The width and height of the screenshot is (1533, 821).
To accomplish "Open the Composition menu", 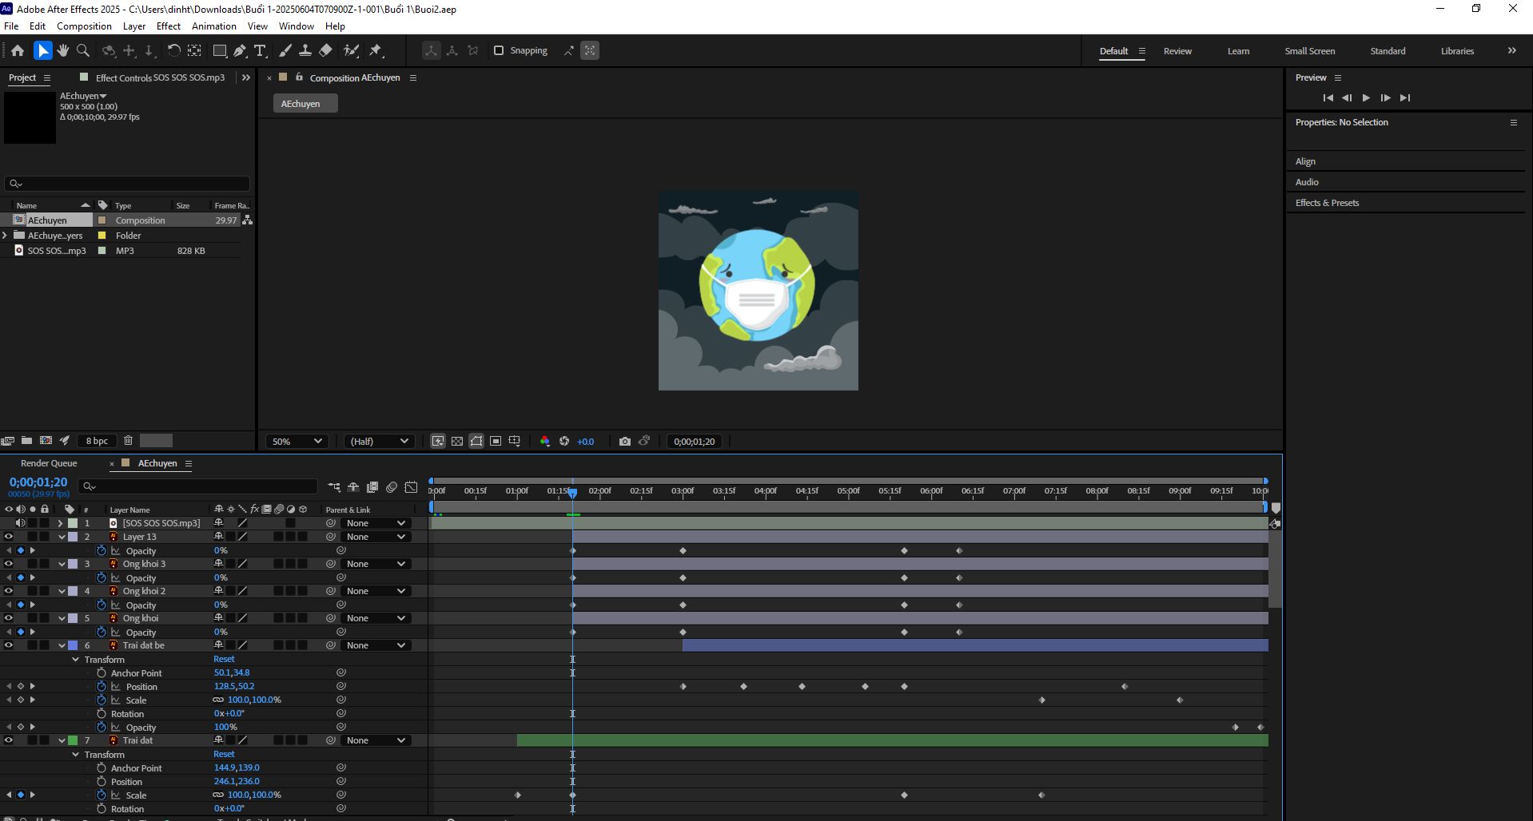I will pyautogui.click(x=84, y=26).
